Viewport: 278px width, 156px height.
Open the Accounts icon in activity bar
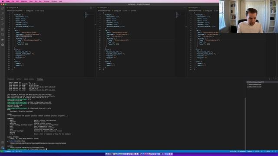[3, 143]
